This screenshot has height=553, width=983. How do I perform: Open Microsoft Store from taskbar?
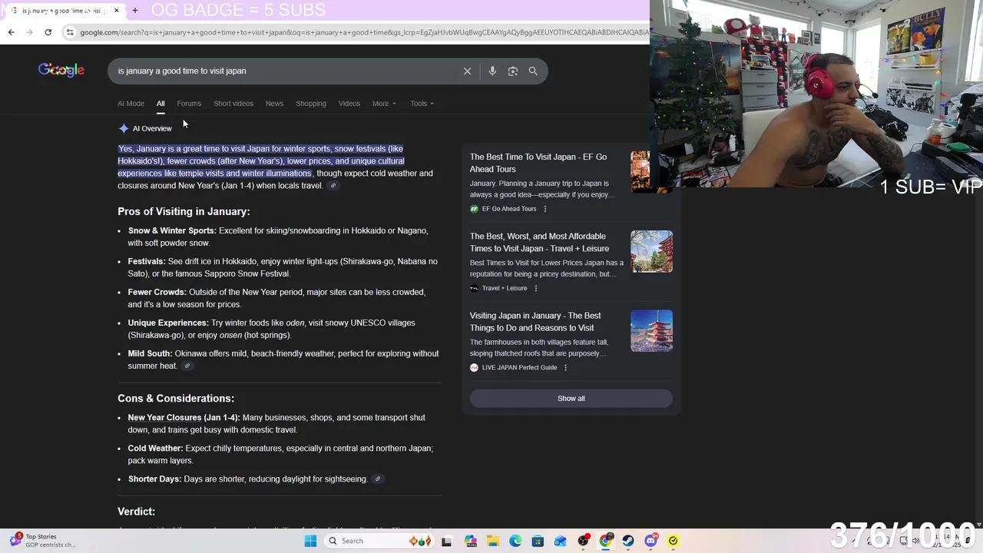pyautogui.click(x=538, y=541)
